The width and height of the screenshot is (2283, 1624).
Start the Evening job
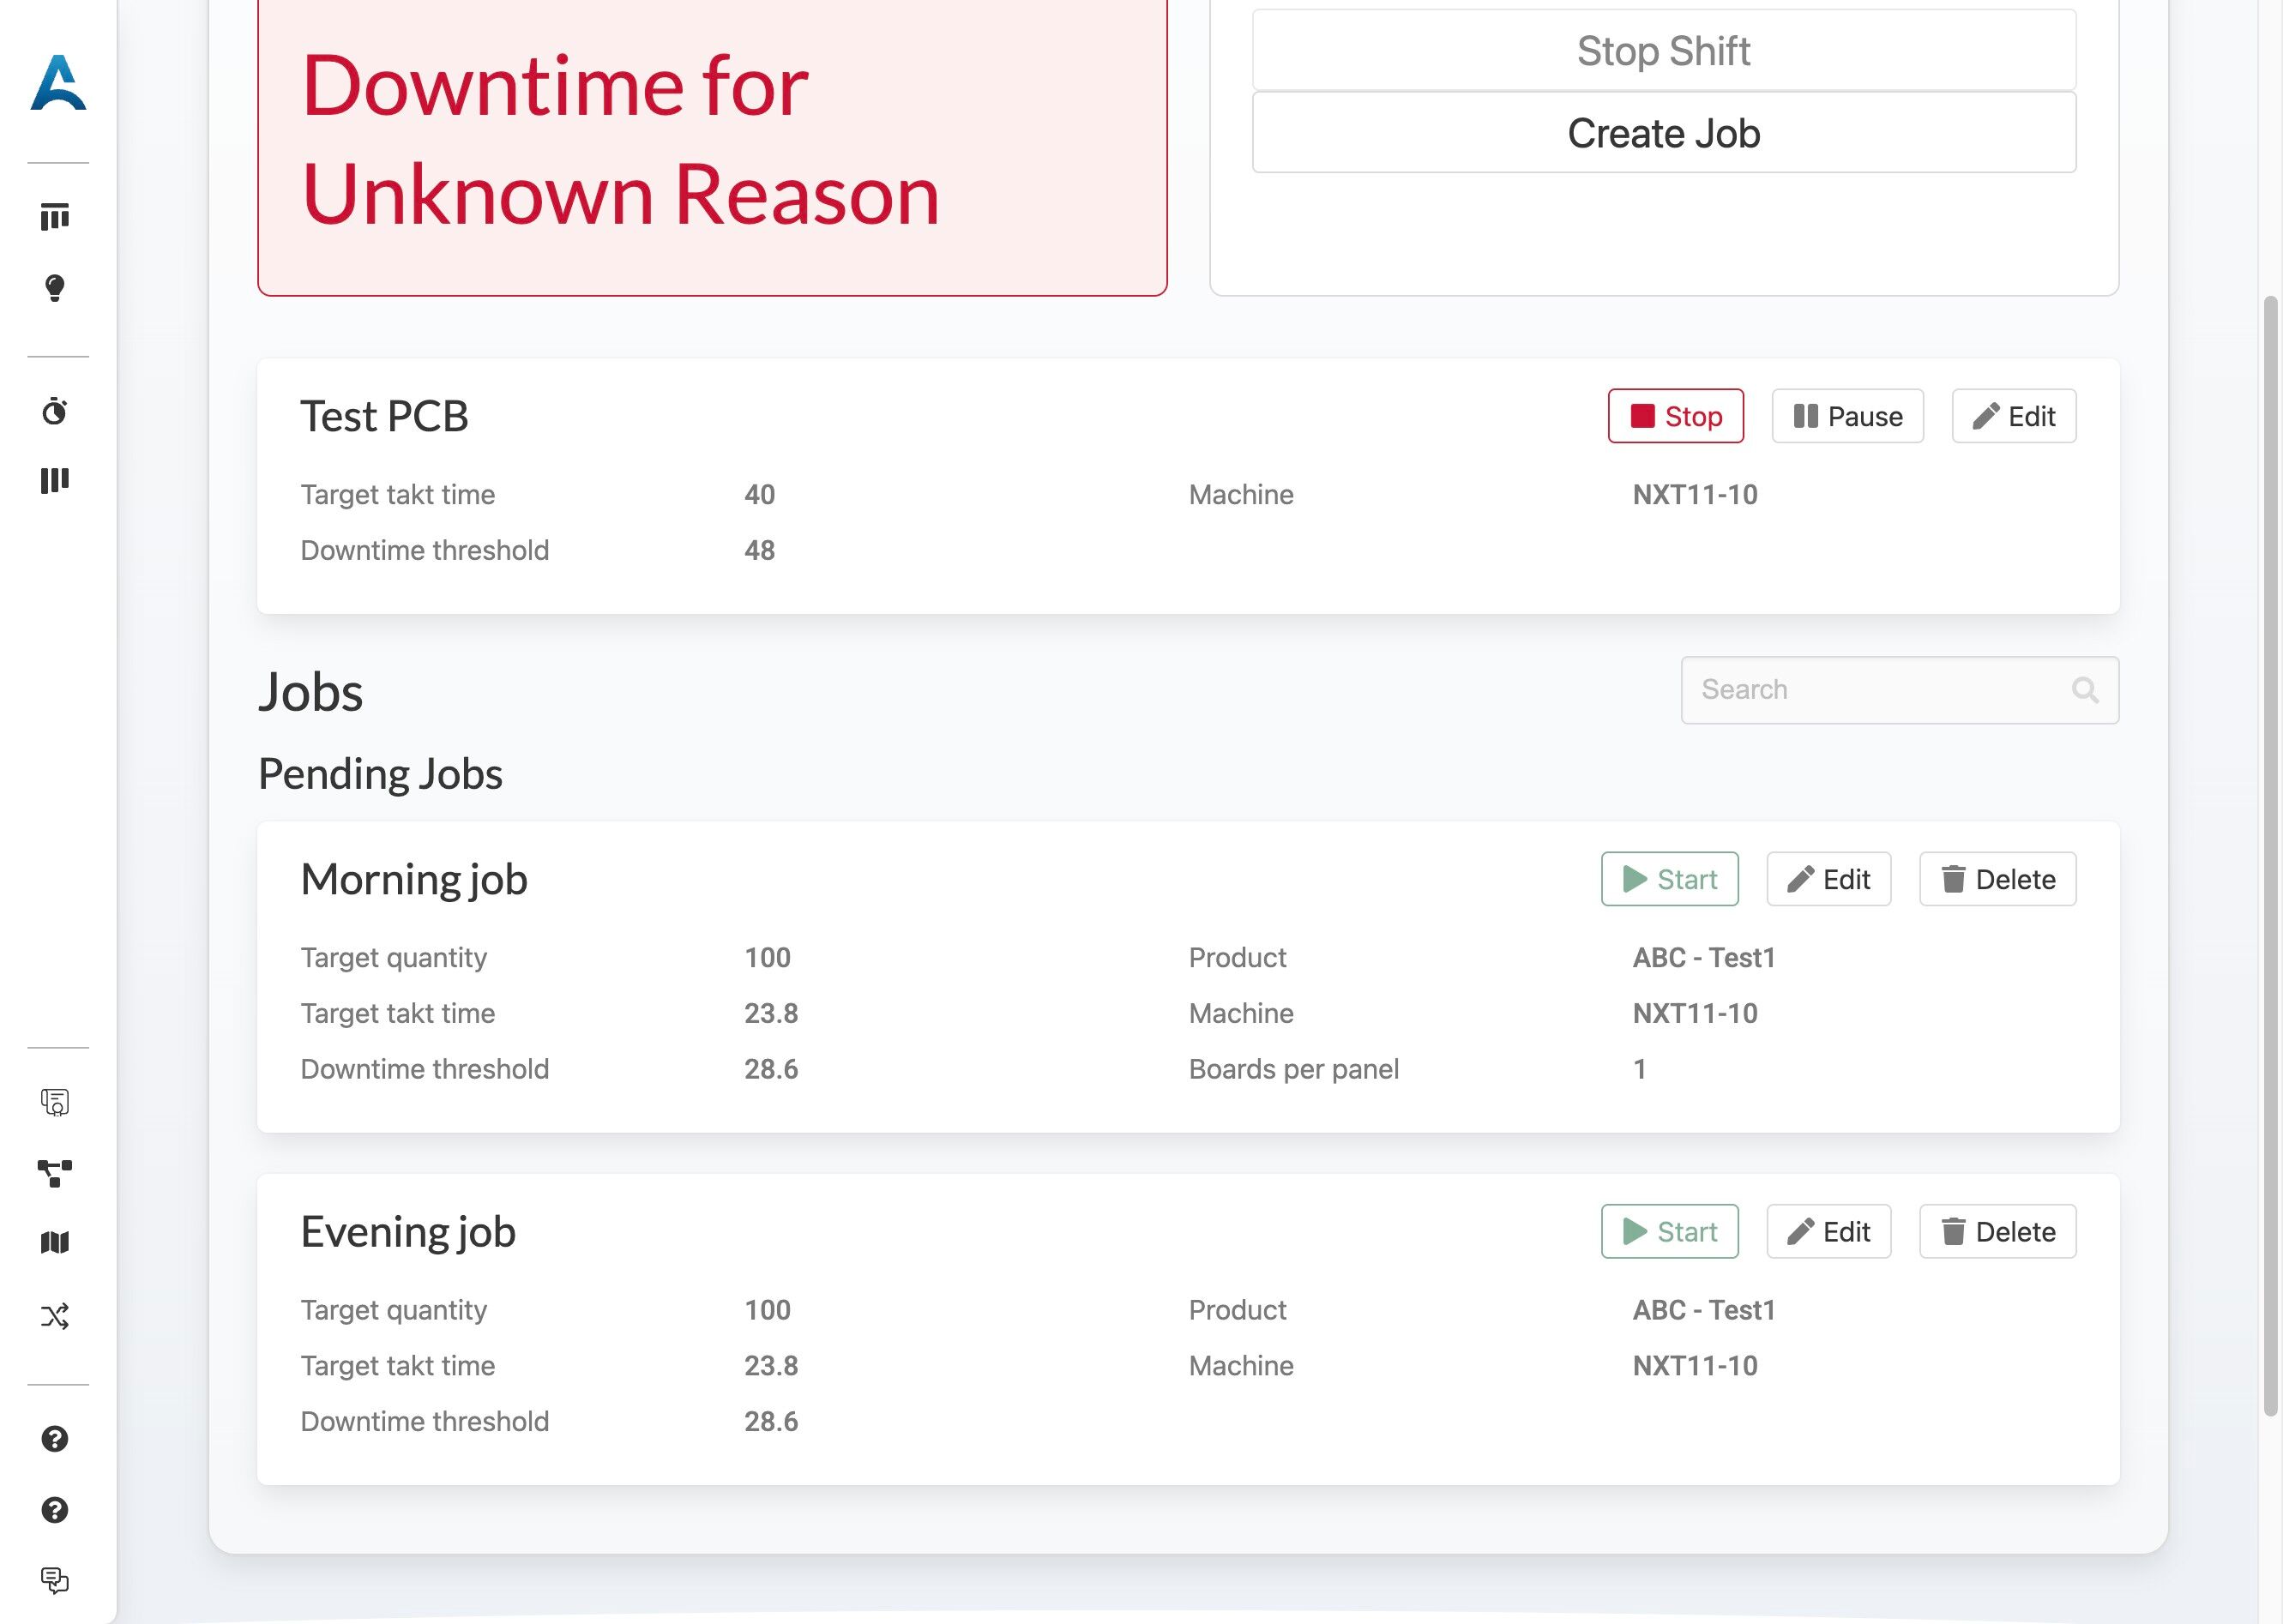1669,1231
